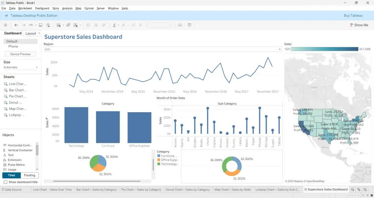374x198 pixels.
Task: Click the Buy Tableau link
Action: click(x=353, y=15)
